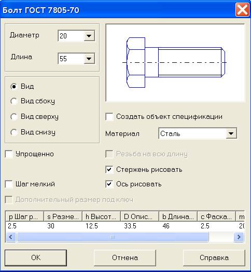
Task: Disable the Ось рисовать option
Action: click(109, 184)
